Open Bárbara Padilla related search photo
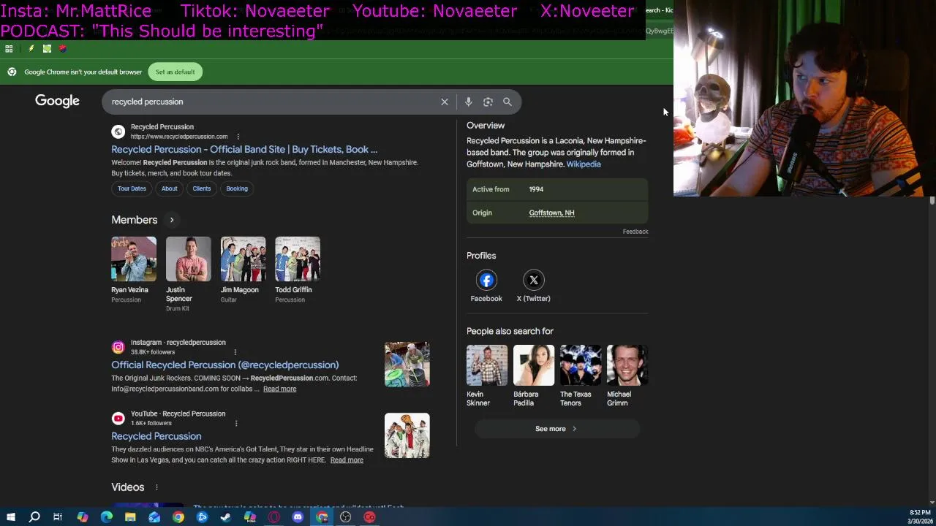The image size is (936, 526). click(x=534, y=365)
